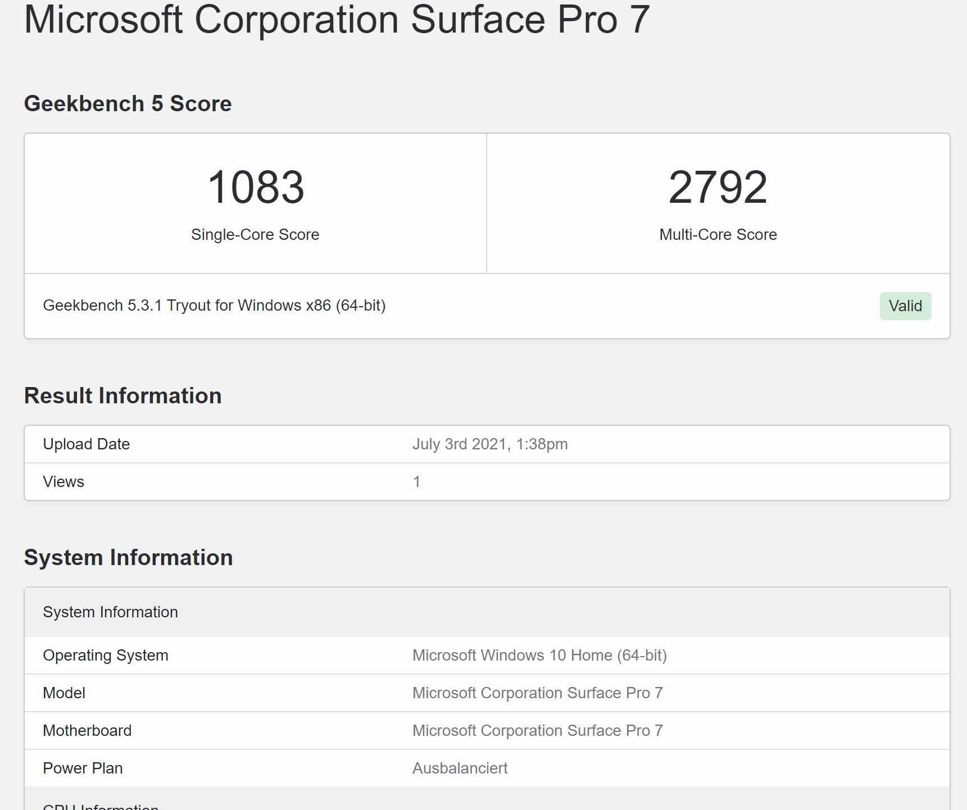967x810 pixels.
Task: Click the Geekbench 5 Score heading
Action: coord(128,104)
